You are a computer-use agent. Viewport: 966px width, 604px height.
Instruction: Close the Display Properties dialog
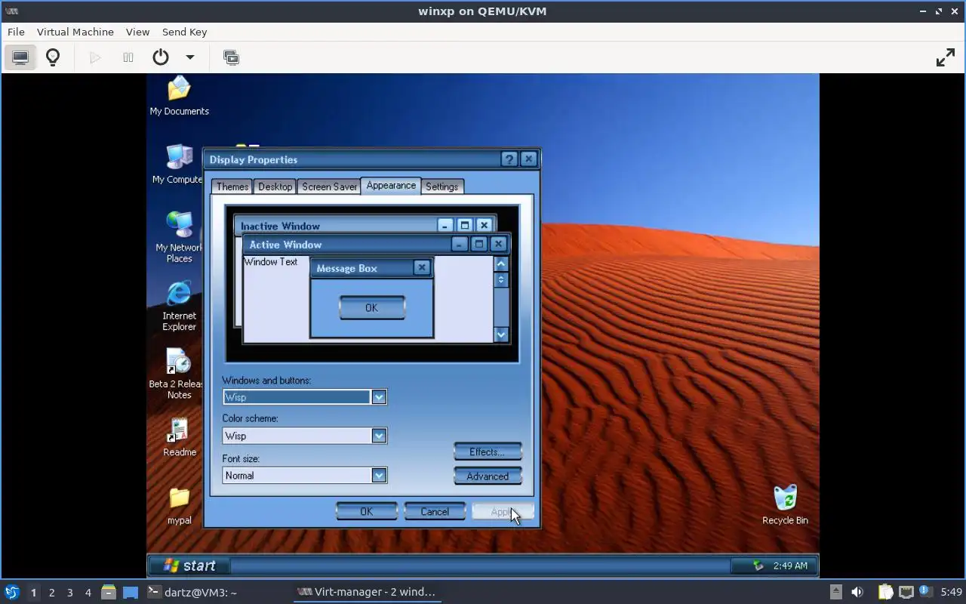coord(528,159)
